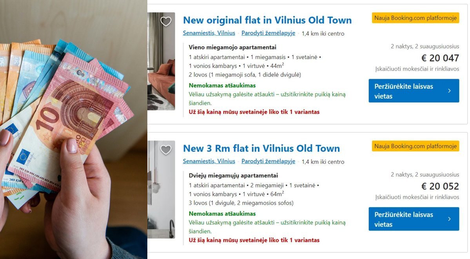Open thumbnail photo of first apartment
Image resolution: width=470 pixels, height=259 pixels.
tap(161, 61)
